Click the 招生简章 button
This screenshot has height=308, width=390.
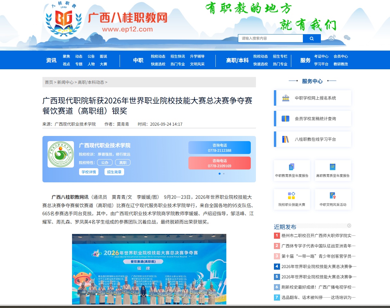click(114, 172)
